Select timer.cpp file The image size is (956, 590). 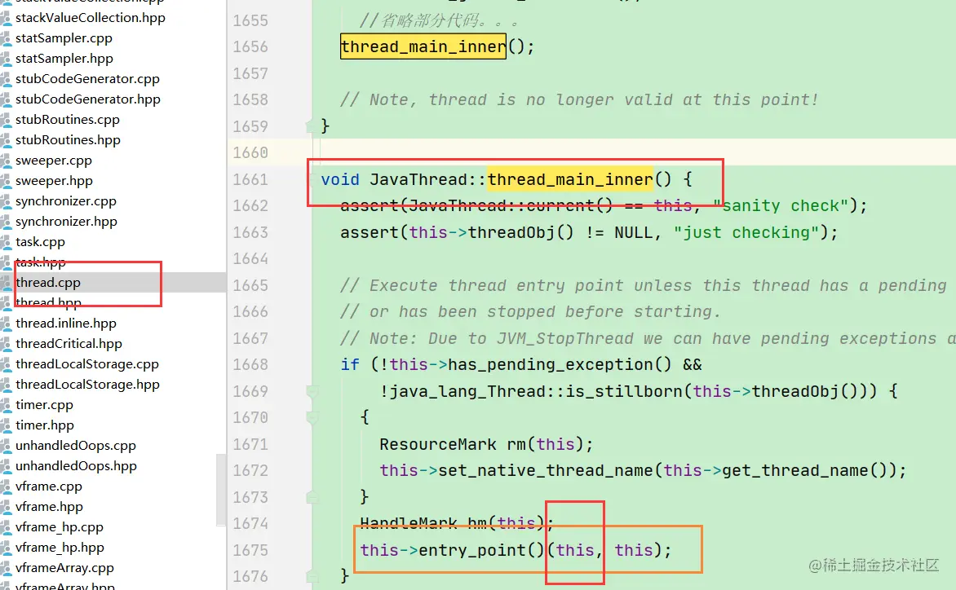click(x=44, y=405)
